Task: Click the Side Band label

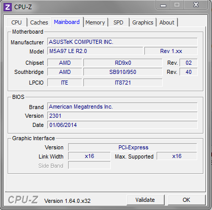Action: (51, 166)
